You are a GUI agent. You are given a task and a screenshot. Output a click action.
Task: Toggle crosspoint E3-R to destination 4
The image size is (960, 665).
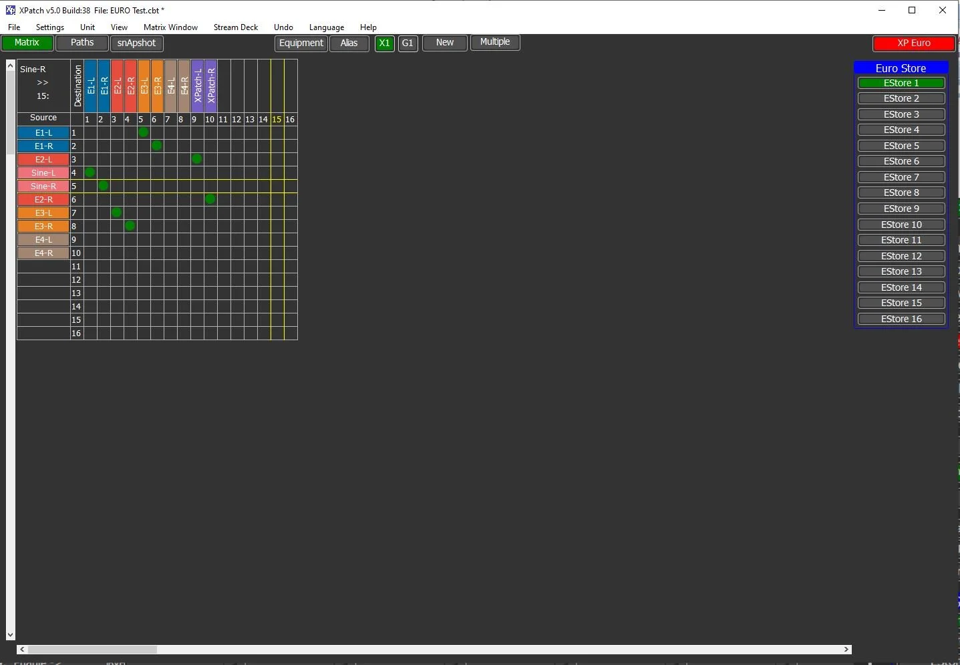[x=130, y=226]
